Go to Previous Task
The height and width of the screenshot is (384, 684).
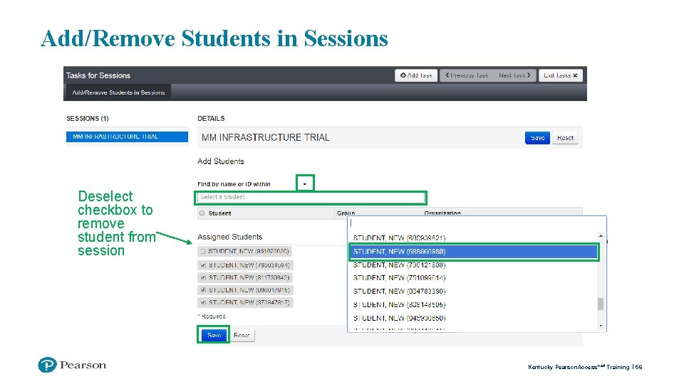[466, 75]
